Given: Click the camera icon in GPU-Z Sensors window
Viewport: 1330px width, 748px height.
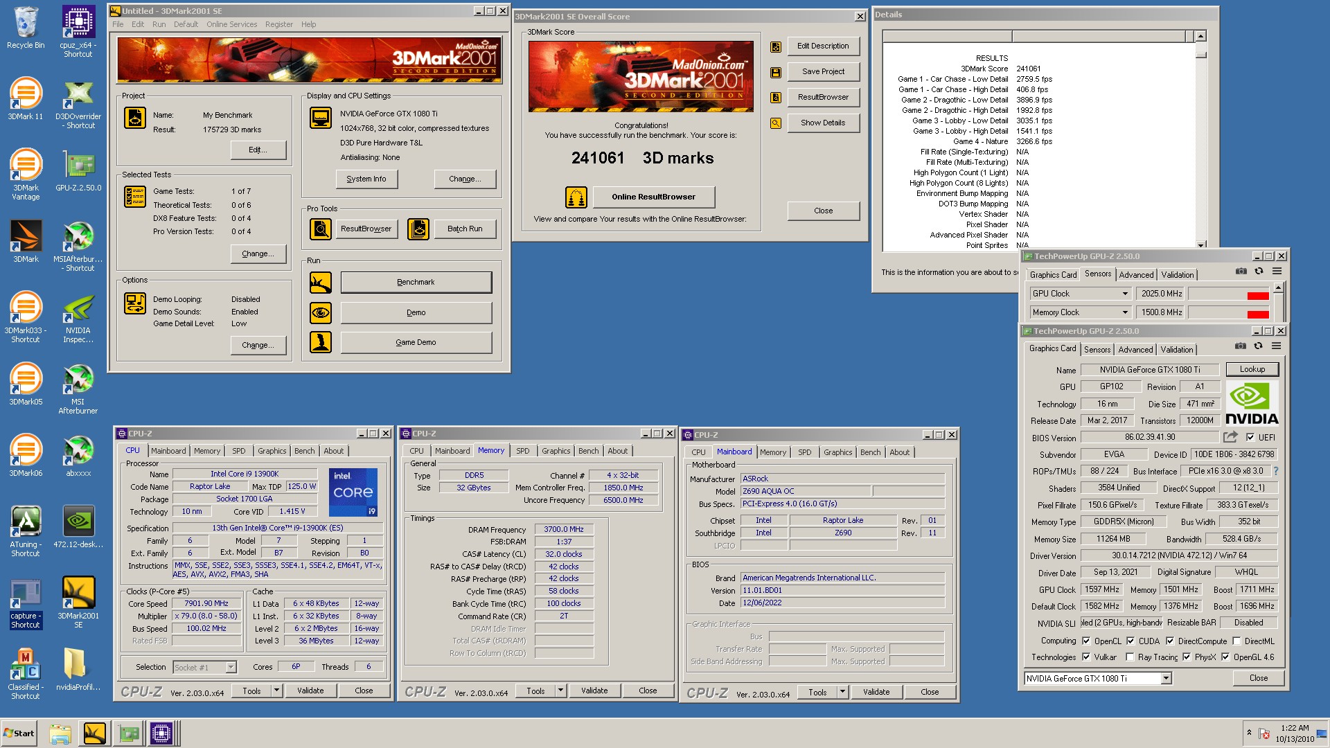Looking at the screenshot, I should [x=1241, y=271].
